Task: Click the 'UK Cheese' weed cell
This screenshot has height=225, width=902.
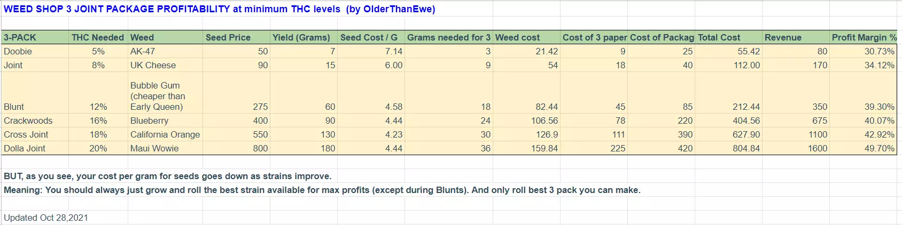Action: click(x=165, y=65)
